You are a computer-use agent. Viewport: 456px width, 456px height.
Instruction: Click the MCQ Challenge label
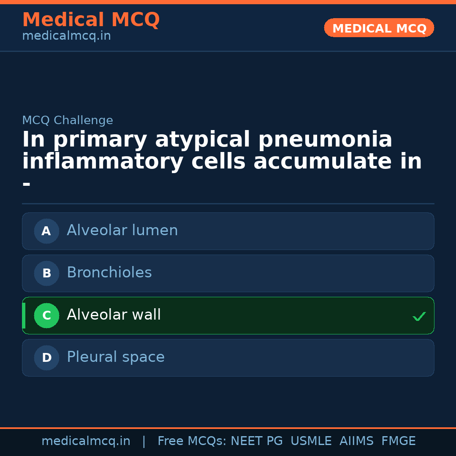[x=68, y=120]
